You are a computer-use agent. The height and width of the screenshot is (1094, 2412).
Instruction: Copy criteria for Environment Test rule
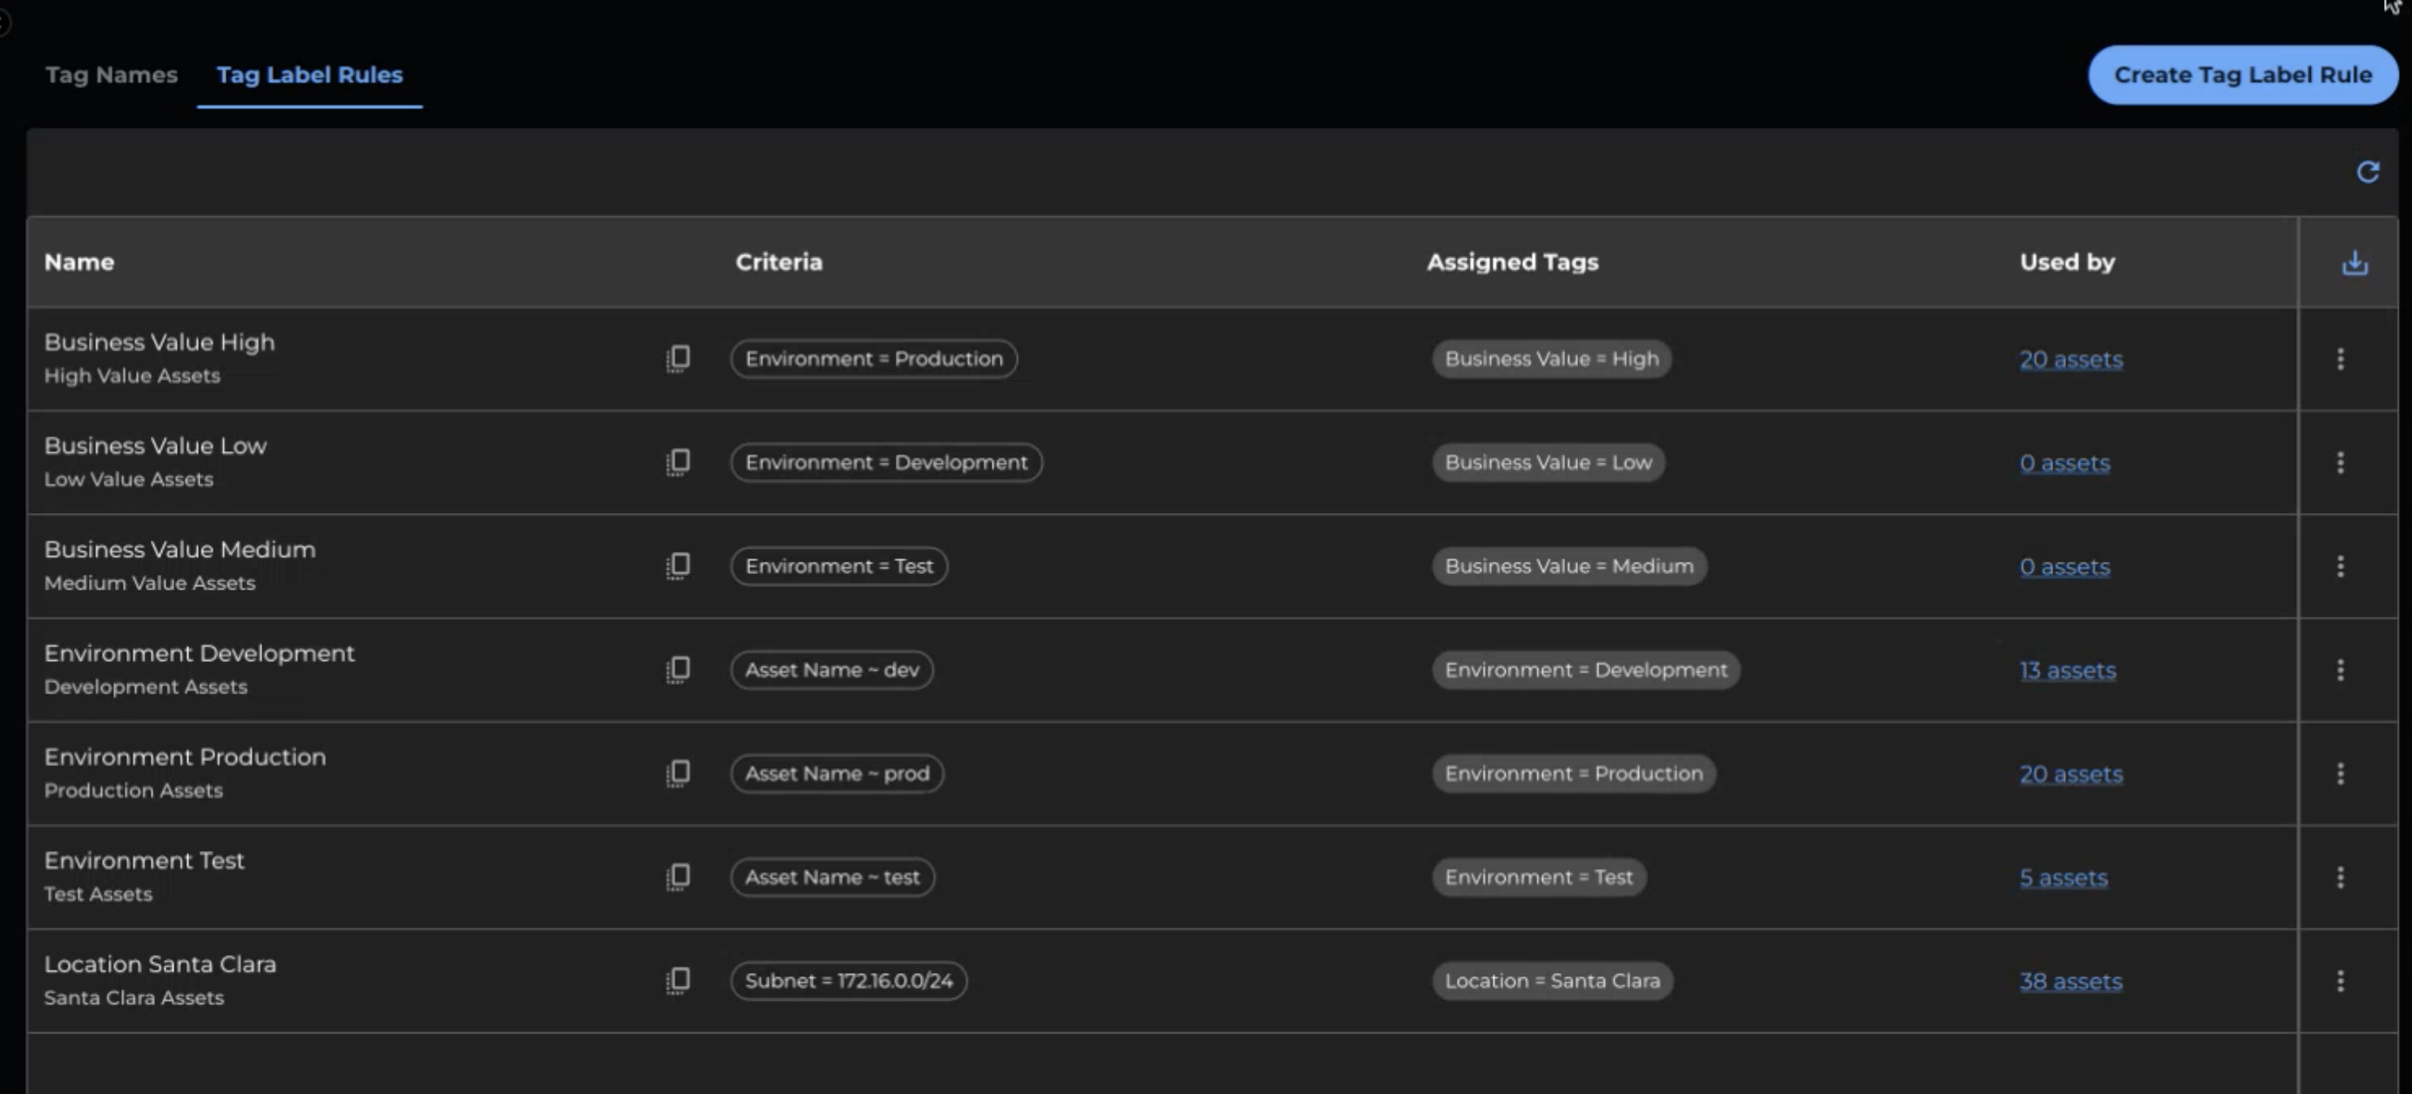pos(678,877)
